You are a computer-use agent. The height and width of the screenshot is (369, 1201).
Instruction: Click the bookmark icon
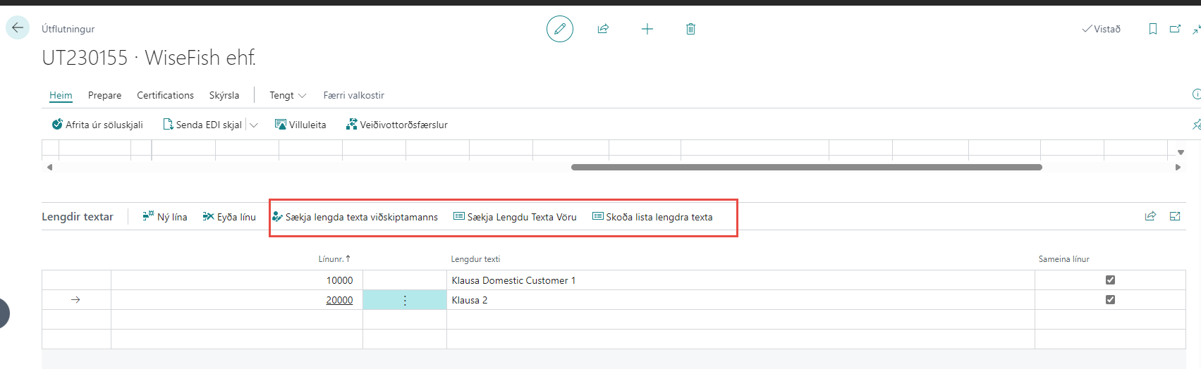click(1152, 29)
